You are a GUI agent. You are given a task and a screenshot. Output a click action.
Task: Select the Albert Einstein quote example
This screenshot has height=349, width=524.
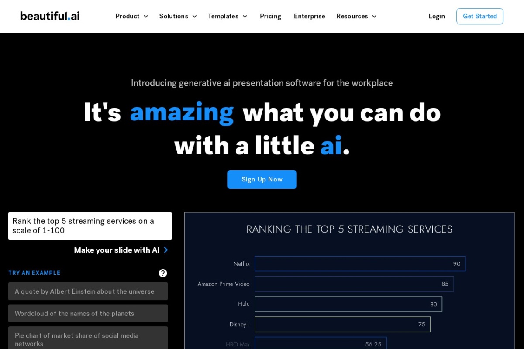click(88, 291)
